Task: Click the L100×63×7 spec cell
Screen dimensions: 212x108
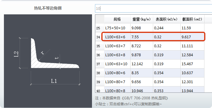Action: (117, 46)
